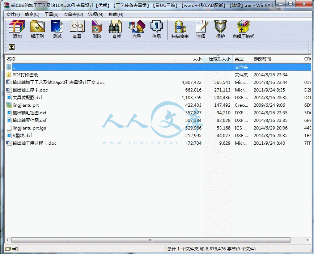Image resolution: width=314 pixels, height=254 pixels.
Task: Click the icon of lingjiantu.prt file
Action: (x=9, y=105)
